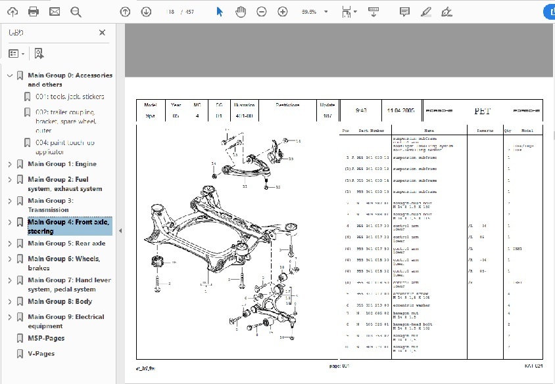Expand Main Group 1: Engine
555x384 pixels.
10,164
